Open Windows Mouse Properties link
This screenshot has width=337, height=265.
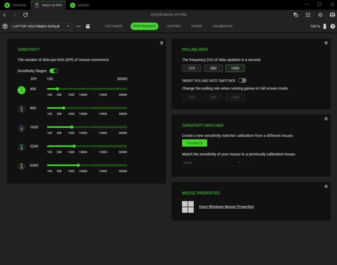(x=226, y=207)
